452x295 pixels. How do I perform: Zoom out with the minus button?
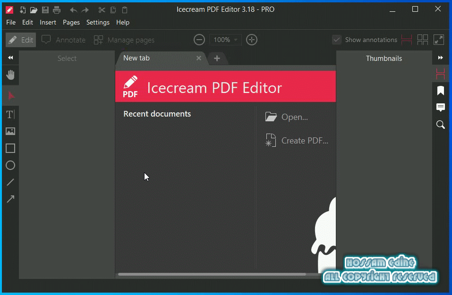[x=199, y=40]
